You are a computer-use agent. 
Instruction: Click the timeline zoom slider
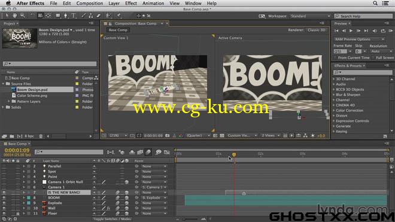(190, 219)
